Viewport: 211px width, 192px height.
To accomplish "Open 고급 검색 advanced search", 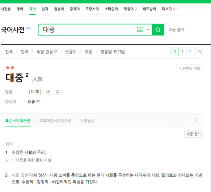I will (x=176, y=30).
